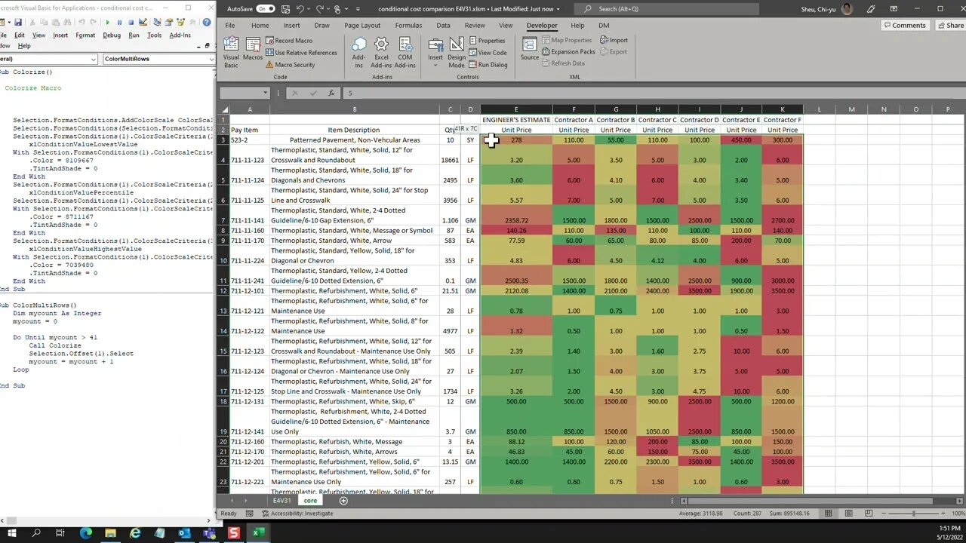Open the Comments pane

click(x=904, y=25)
